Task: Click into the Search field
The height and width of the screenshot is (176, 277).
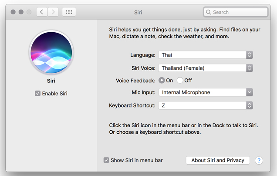Action: (236, 12)
